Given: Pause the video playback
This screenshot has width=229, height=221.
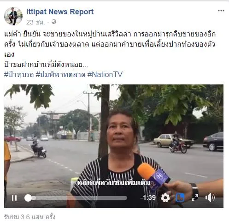Looking at the screenshot, I should 14,198.
